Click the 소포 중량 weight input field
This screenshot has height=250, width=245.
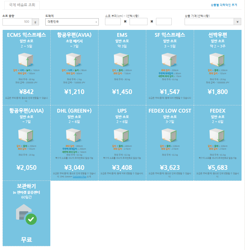pyautogui.click(x=17, y=22)
